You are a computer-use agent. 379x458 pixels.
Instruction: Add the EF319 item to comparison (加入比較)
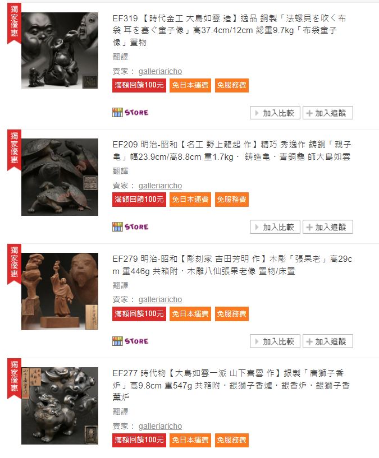pos(275,113)
